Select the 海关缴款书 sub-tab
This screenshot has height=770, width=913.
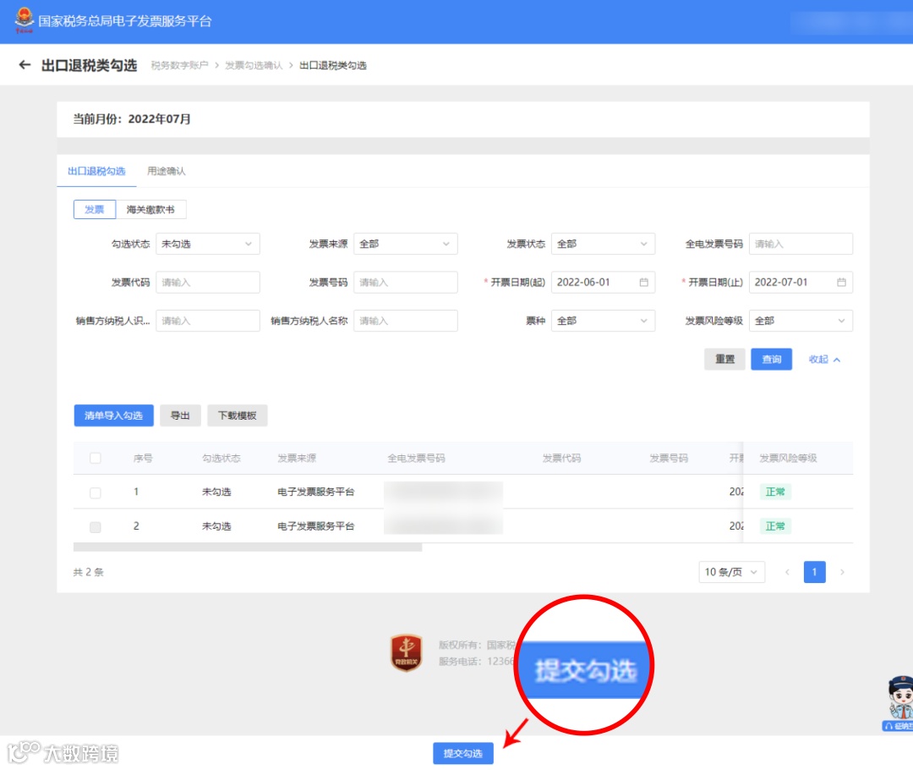tap(150, 209)
